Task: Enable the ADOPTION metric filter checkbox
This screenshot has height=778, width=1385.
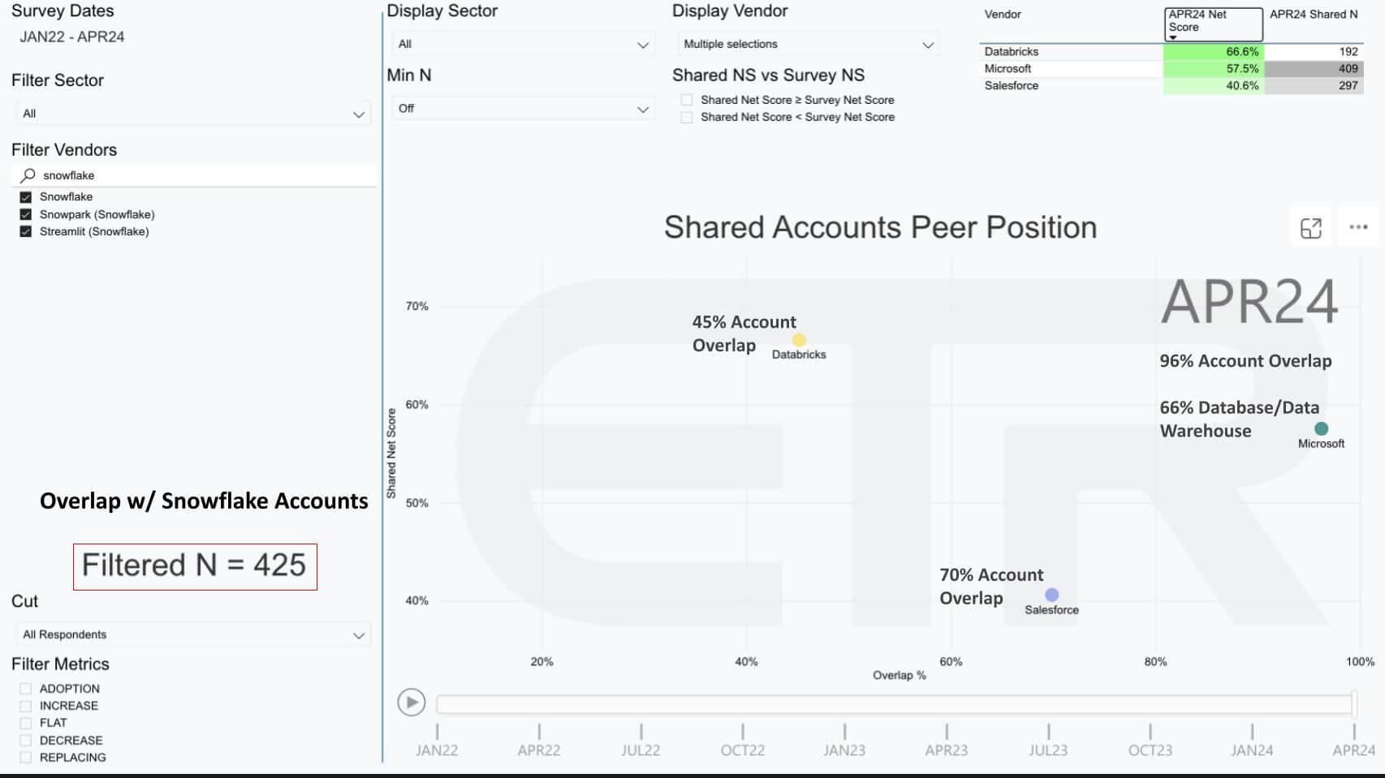Action: point(26,689)
